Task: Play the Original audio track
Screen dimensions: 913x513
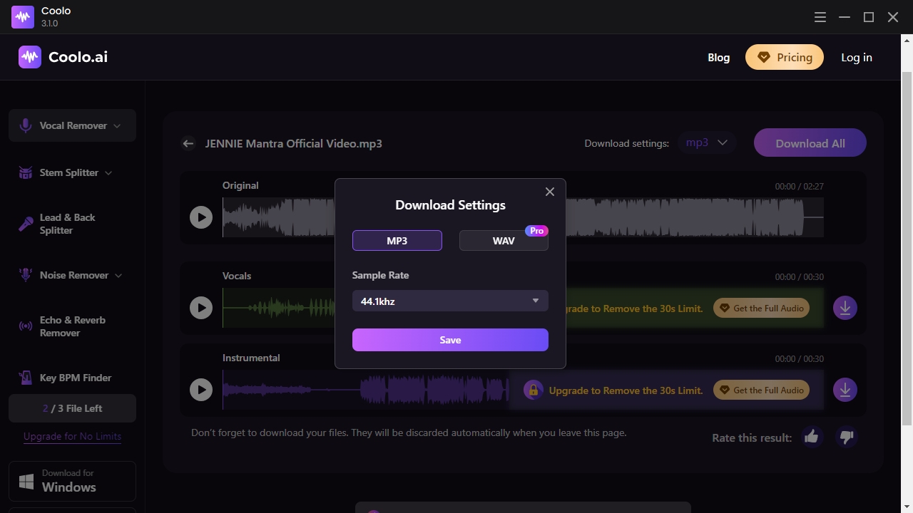Action: click(201, 217)
